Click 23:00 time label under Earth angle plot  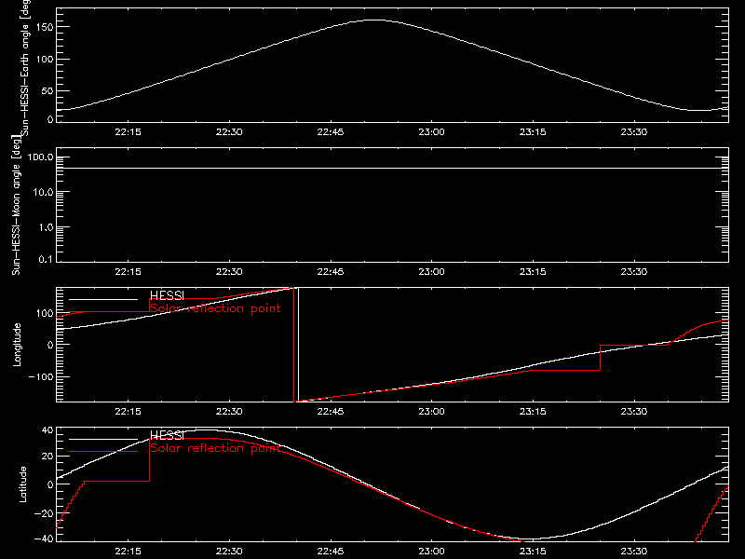[x=431, y=132]
